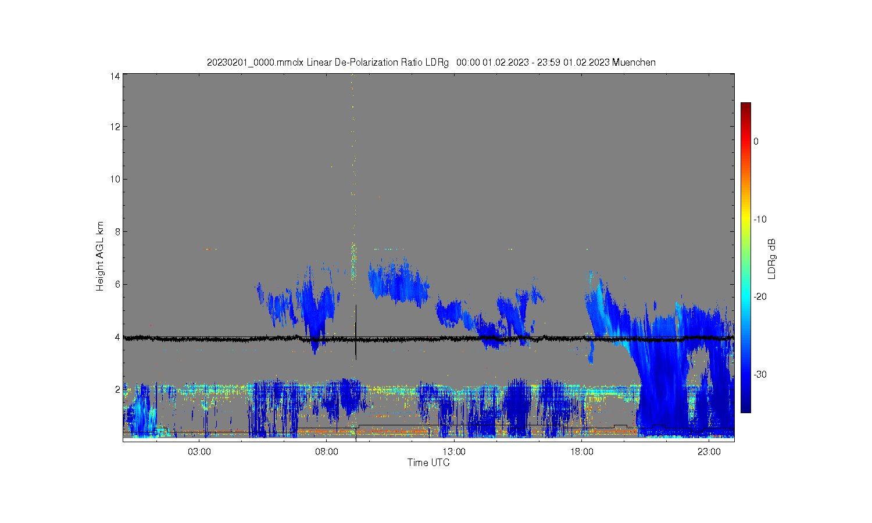The image size is (872, 523).
Task: Click the 23:00 time tick label
Action: tap(709, 452)
